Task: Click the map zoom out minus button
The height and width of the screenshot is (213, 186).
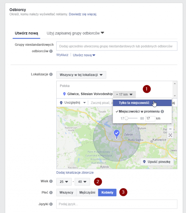Action: pos(170,129)
